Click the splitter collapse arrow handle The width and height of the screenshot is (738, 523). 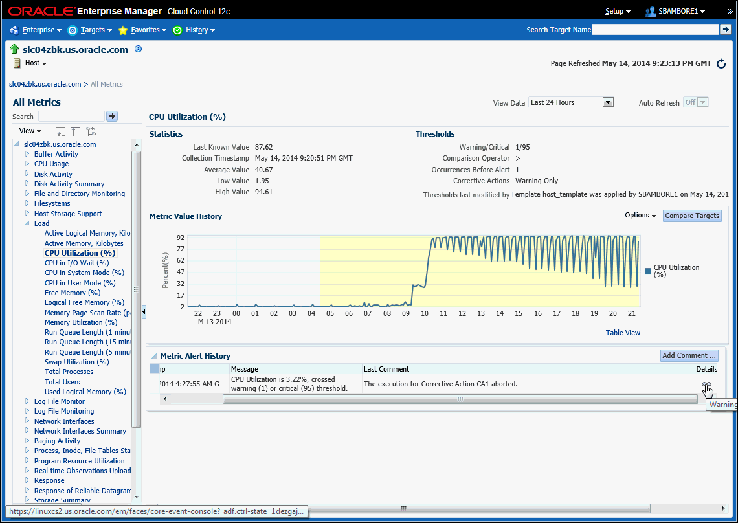click(144, 312)
